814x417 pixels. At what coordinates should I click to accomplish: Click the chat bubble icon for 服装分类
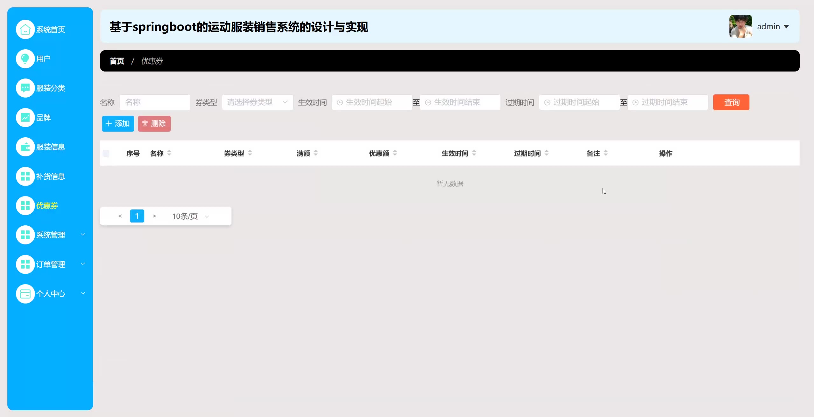pyautogui.click(x=25, y=88)
